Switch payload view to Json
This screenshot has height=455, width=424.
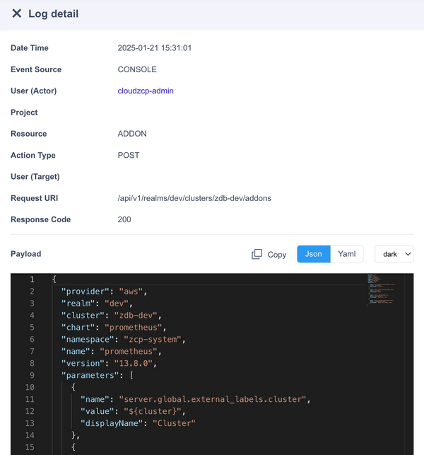314,254
